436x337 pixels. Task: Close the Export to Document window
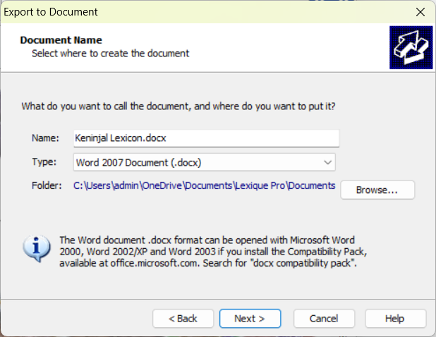tap(420, 12)
